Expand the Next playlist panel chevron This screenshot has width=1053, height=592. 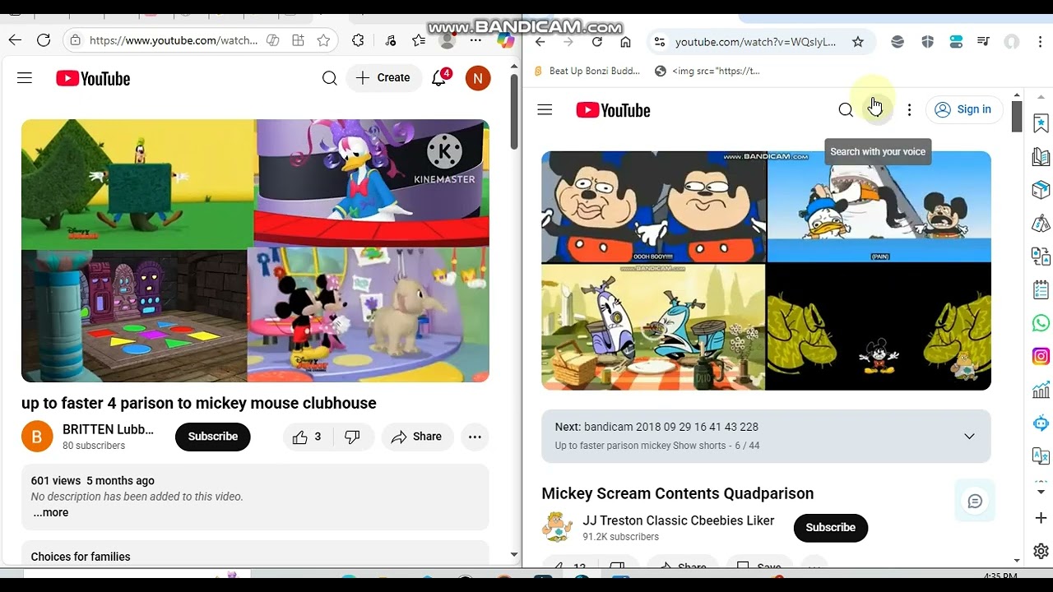tap(969, 437)
